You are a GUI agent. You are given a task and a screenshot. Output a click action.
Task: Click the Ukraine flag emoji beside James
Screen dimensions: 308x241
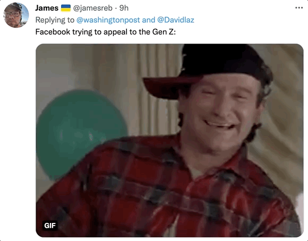(x=66, y=8)
